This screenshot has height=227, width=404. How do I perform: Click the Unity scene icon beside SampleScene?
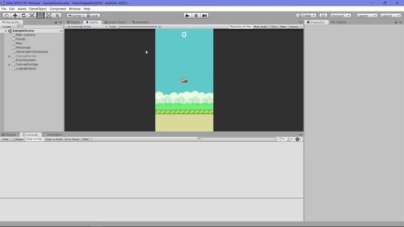coord(10,31)
